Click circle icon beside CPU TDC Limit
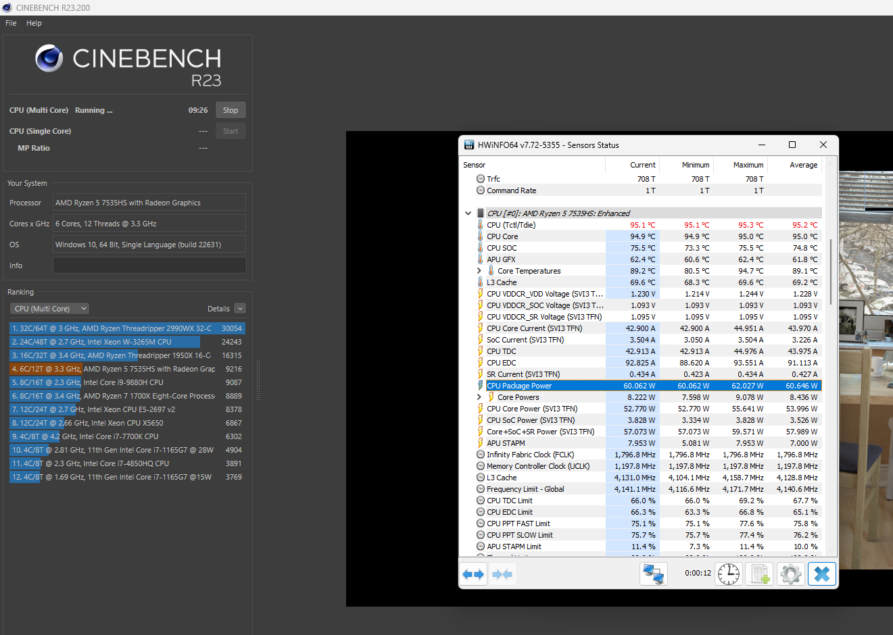Viewport: 893px width, 635px height. (481, 501)
